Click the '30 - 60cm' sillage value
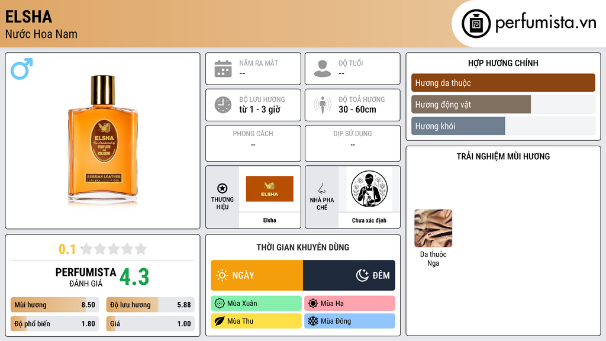This screenshot has height=341, width=606. point(357,110)
